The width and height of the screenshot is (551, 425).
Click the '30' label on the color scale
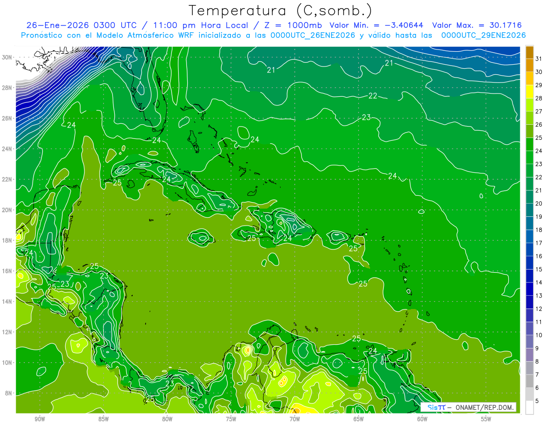coord(539,72)
